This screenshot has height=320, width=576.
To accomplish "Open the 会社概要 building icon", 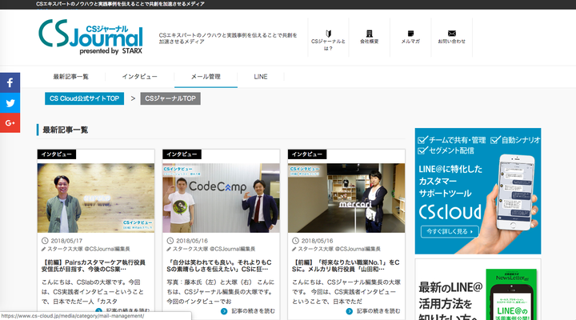I will (x=369, y=34).
